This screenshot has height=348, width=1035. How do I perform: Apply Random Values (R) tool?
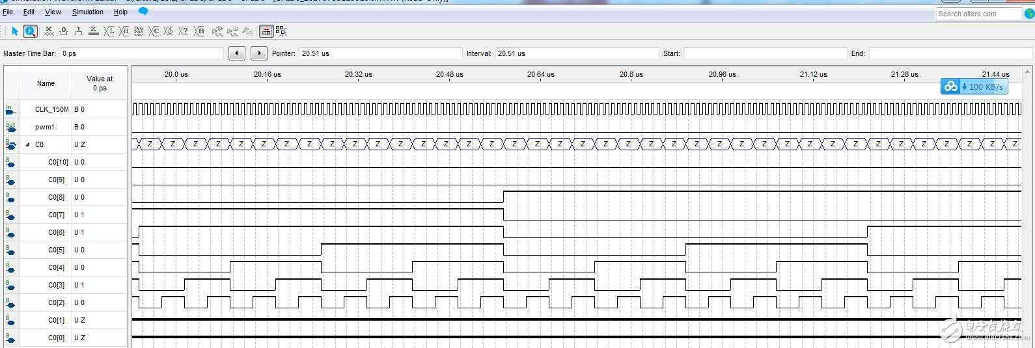(200, 31)
